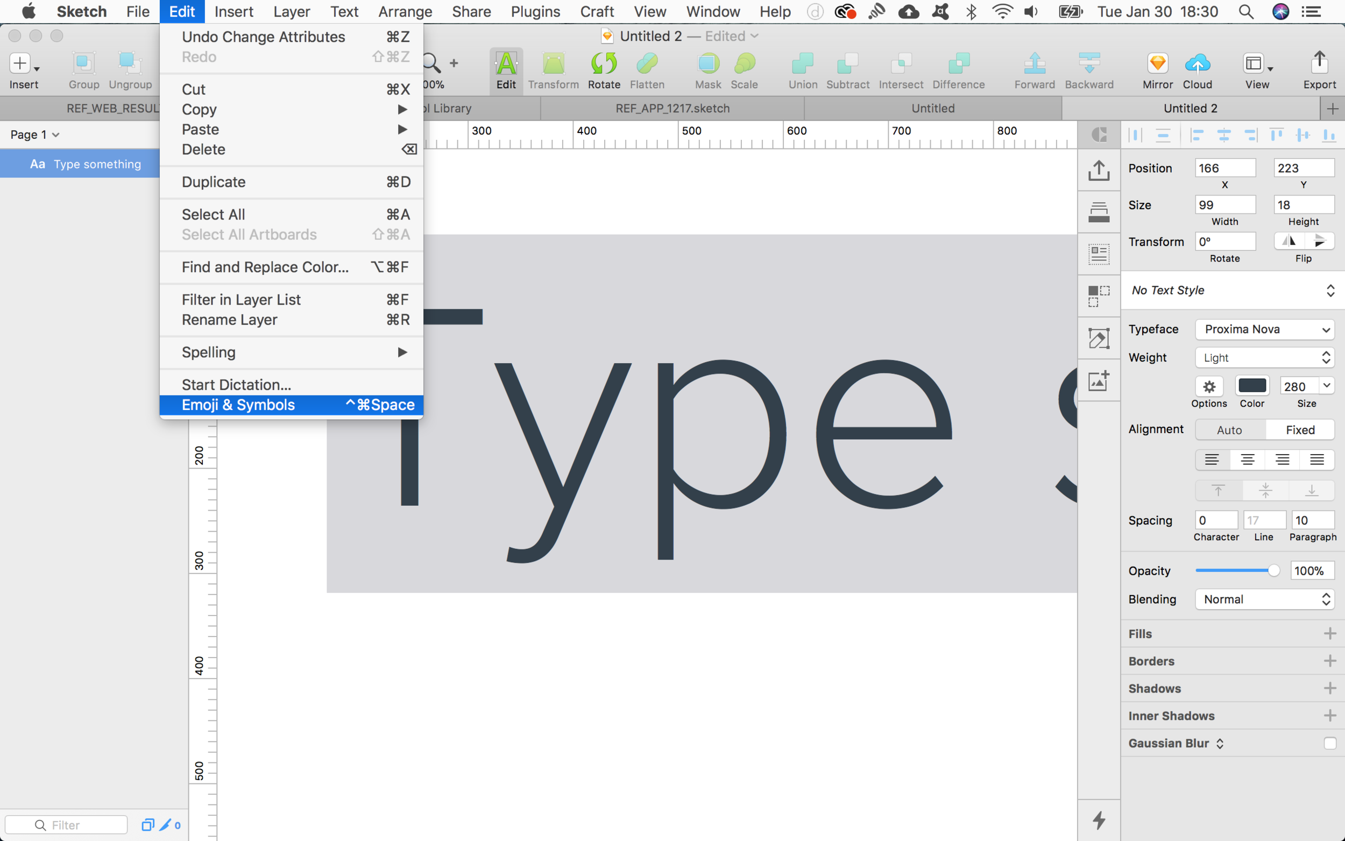The image size is (1345, 841).
Task: Click the Craft upload icon in side panel
Action: tap(1099, 170)
